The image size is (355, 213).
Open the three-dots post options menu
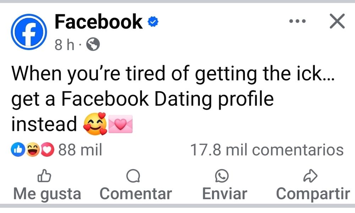pos(297,21)
